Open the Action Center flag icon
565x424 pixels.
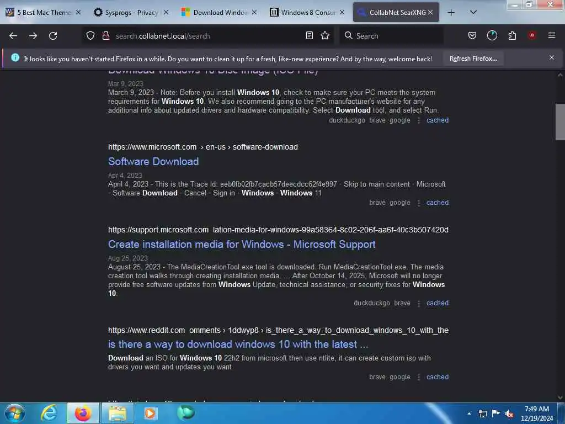(x=496, y=413)
